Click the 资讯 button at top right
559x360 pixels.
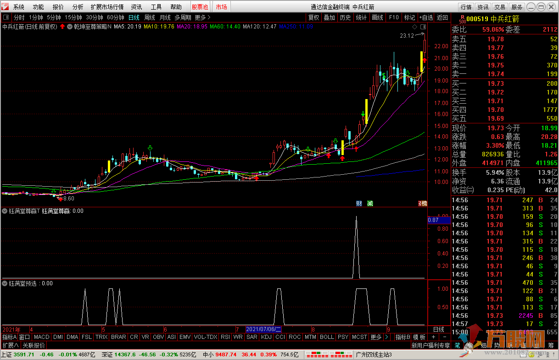click(483, 7)
